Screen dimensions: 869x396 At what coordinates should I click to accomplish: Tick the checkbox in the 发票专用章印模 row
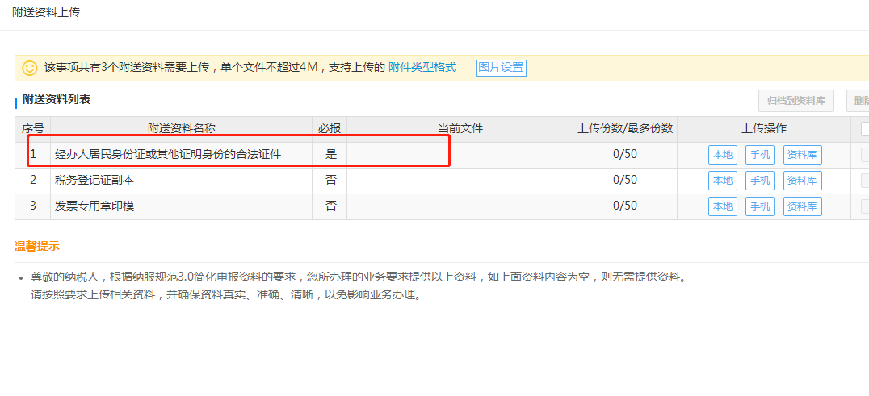tap(865, 206)
